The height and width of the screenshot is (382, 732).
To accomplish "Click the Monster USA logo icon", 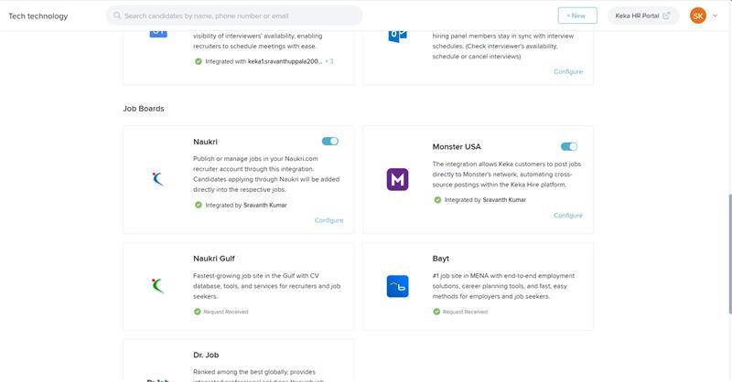I will tap(397, 179).
